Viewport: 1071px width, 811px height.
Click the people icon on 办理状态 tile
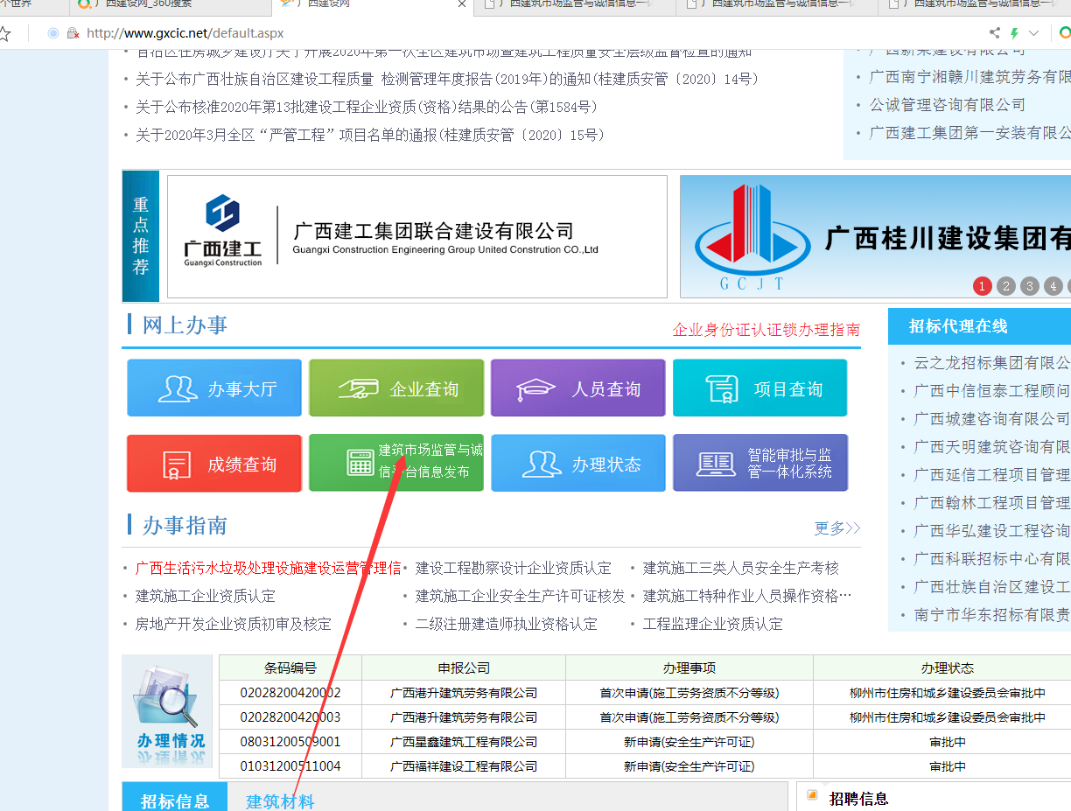coord(542,464)
